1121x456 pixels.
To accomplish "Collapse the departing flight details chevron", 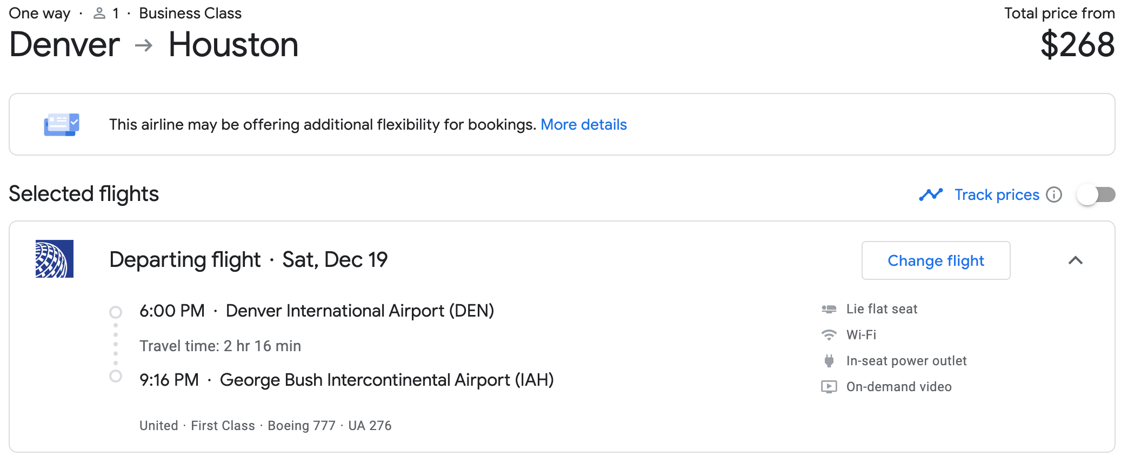I will coord(1076,260).
